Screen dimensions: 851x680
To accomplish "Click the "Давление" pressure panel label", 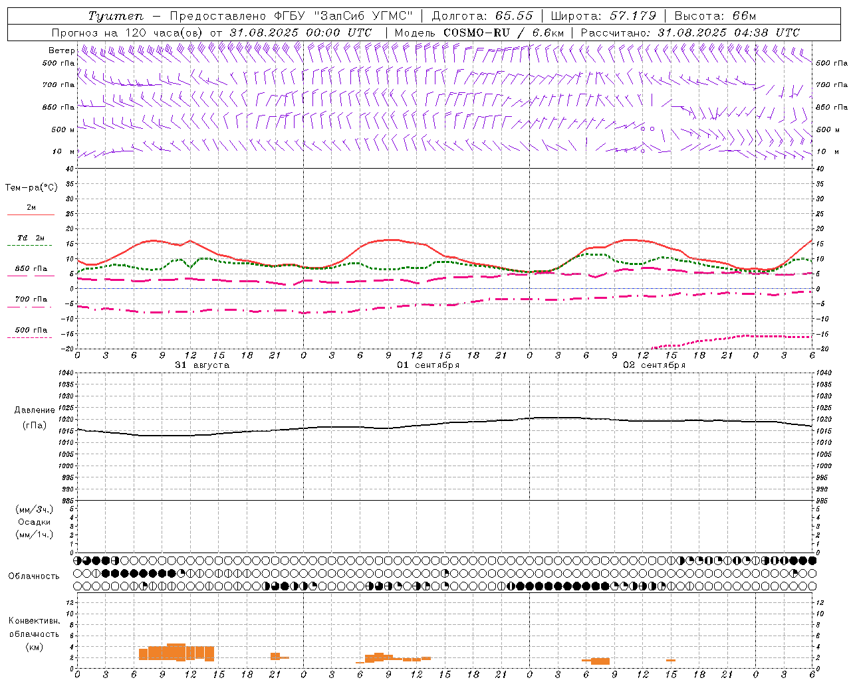I will coord(35,410).
